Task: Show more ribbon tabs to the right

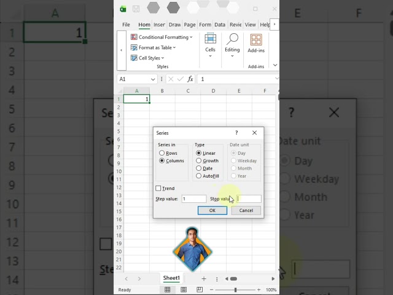Action: [x=274, y=25]
